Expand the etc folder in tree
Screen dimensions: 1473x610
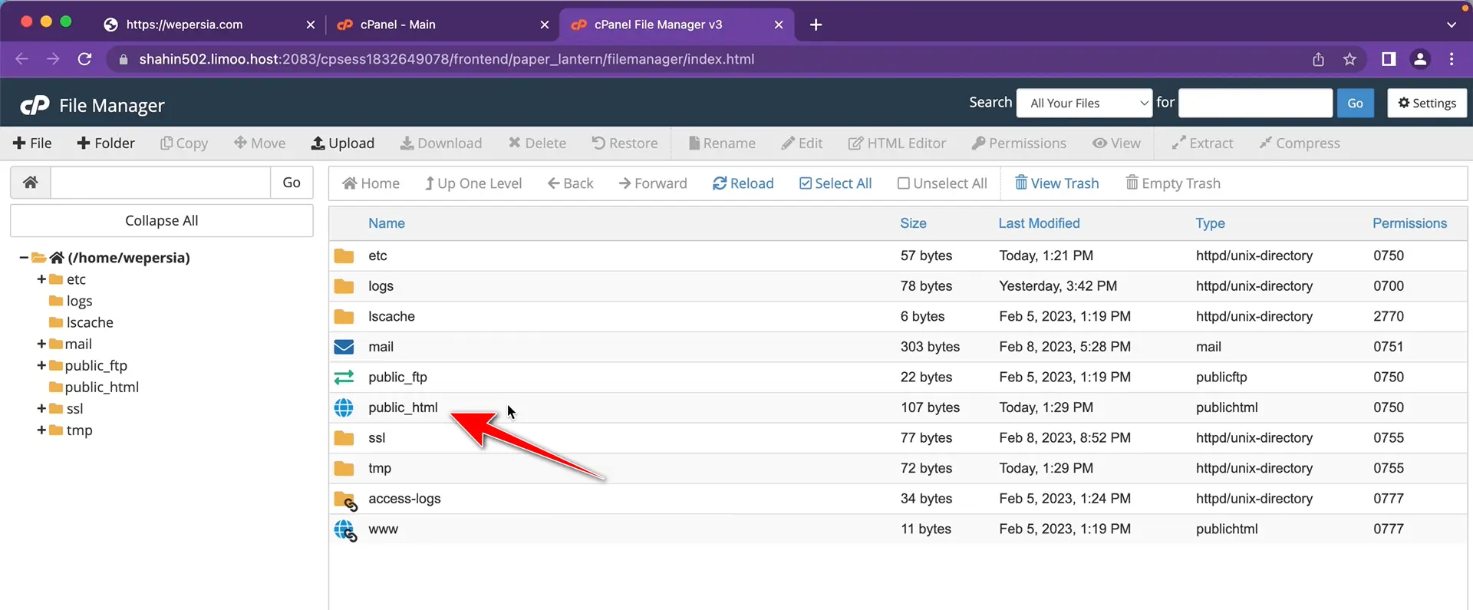coord(41,279)
